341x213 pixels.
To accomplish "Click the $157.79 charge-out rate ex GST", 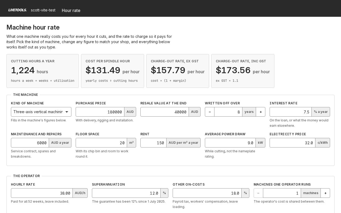I will (168, 70).
